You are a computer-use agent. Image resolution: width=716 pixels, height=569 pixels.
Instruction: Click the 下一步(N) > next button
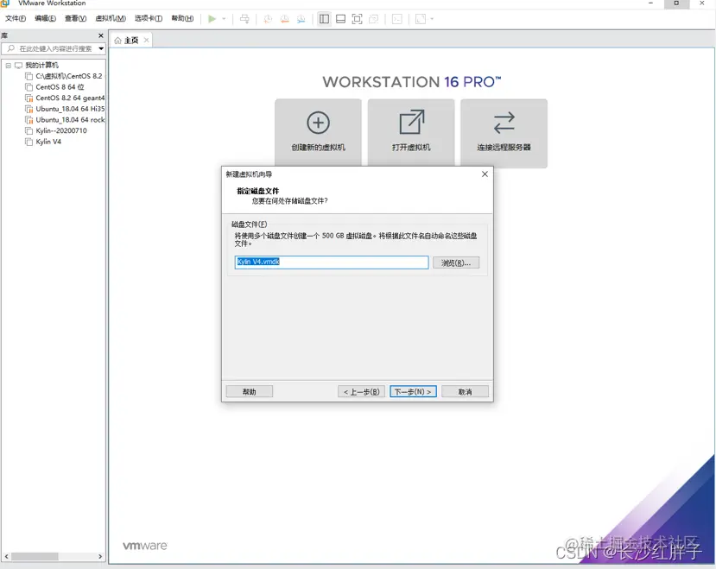tap(413, 392)
